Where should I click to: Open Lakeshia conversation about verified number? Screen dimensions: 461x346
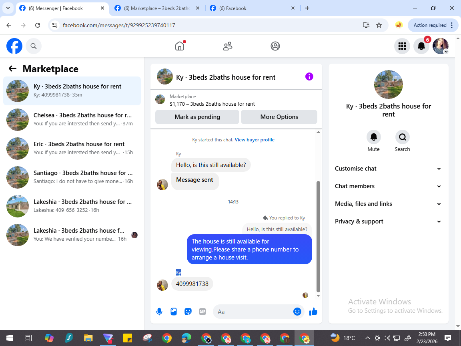click(72, 235)
